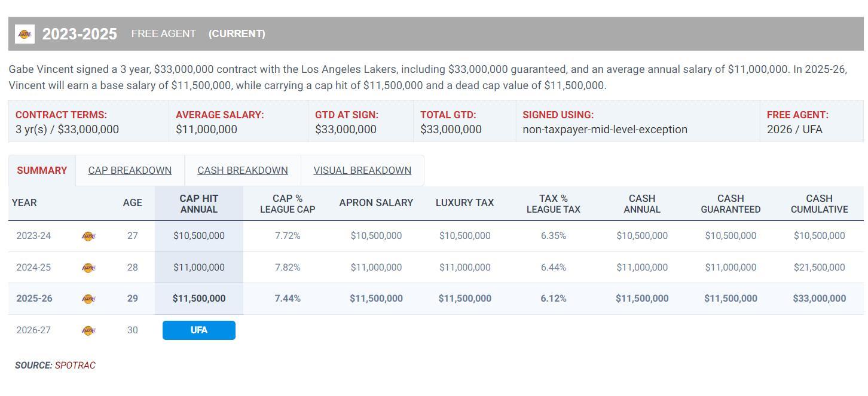The height and width of the screenshot is (396, 868).
Task: Click the Lakers logo in the 2023-24 row
Action: pos(88,236)
